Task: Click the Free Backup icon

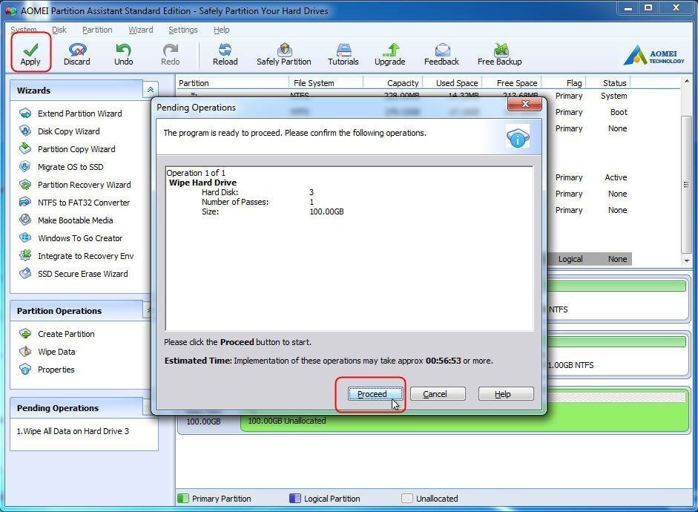Action: click(x=499, y=54)
